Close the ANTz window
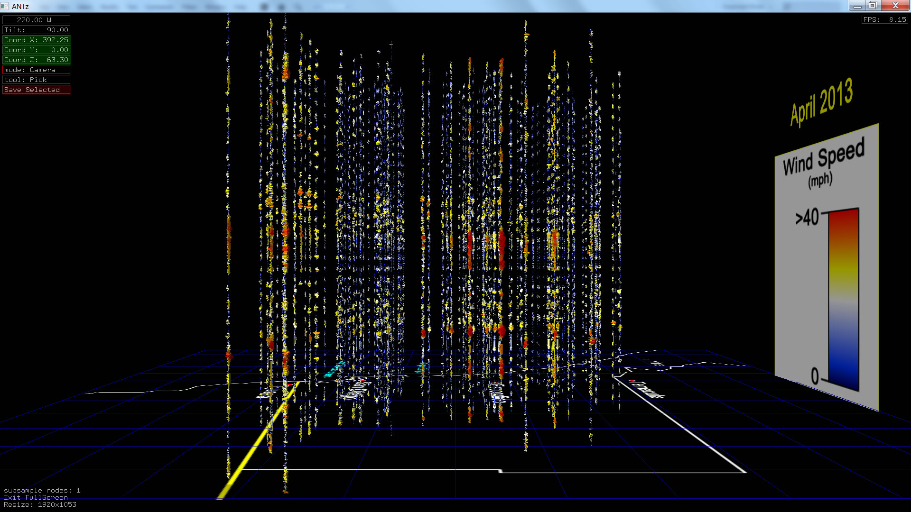This screenshot has width=911, height=512. [x=895, y=6]
